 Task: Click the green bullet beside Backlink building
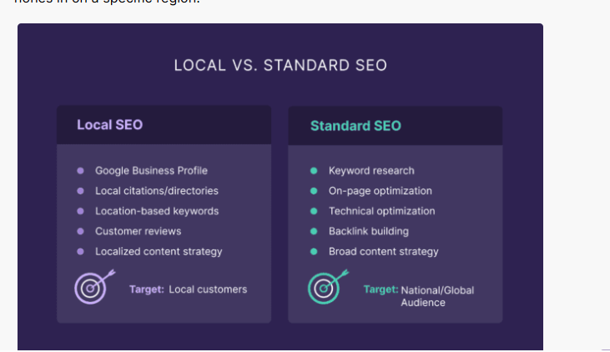(x=314, y=231)
